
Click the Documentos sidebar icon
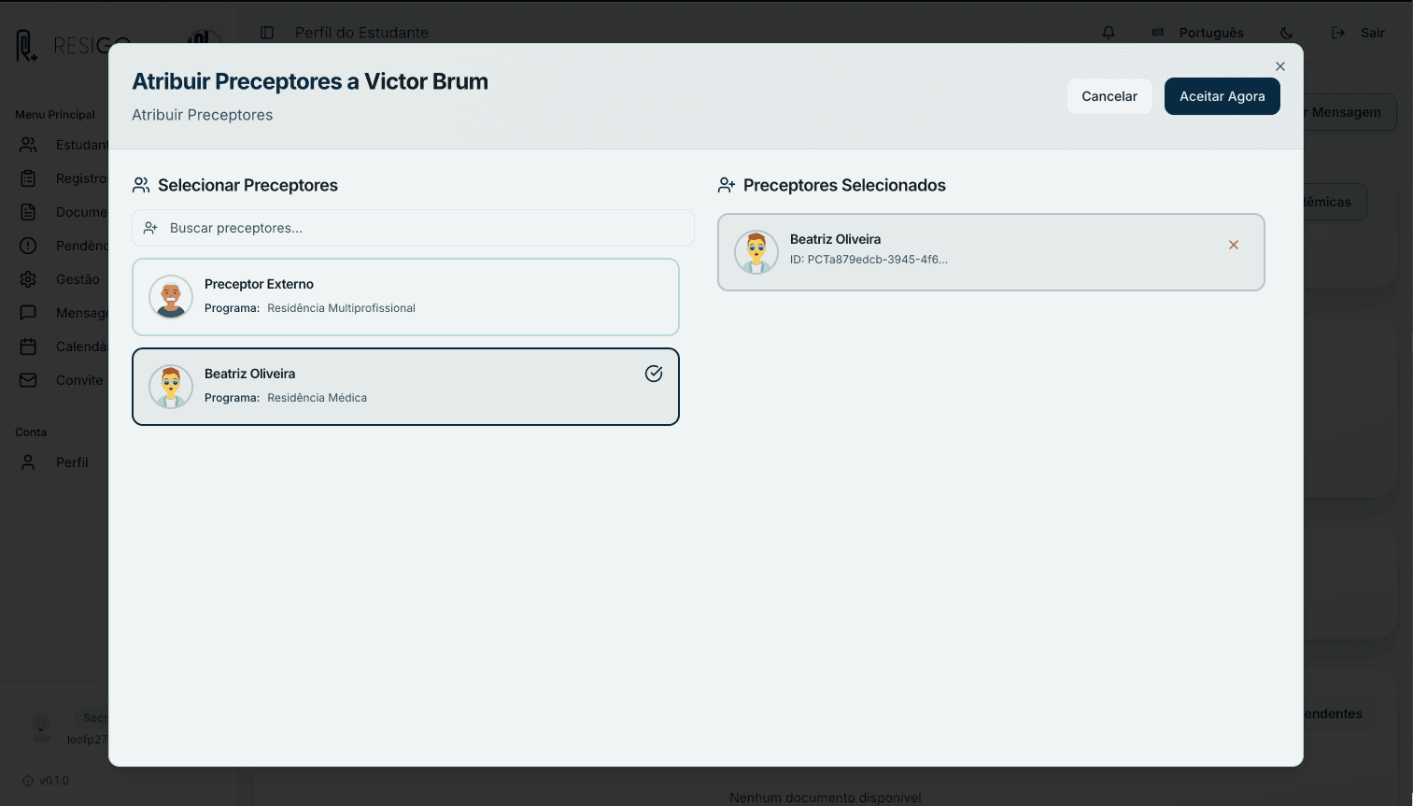tap(28, 212)
